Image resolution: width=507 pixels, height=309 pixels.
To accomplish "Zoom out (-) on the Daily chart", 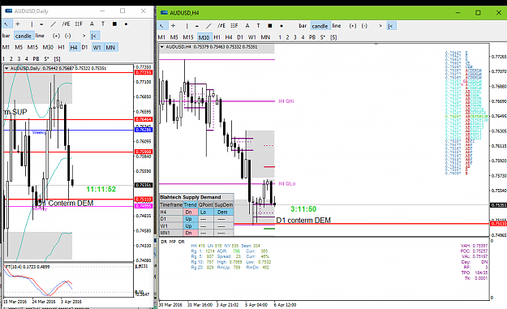I will [67, 36].
